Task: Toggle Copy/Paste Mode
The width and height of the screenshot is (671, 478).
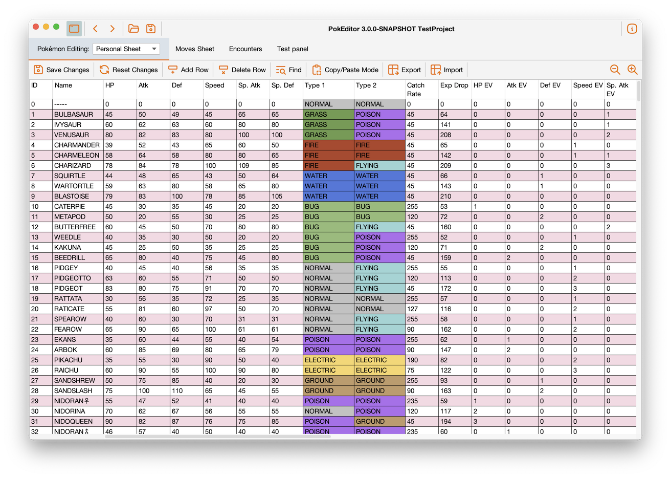Action: point(345,70)
